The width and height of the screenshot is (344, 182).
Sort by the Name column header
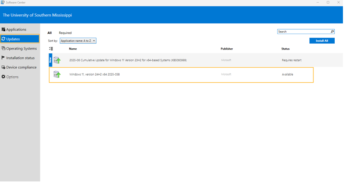(x=73, y=49)
